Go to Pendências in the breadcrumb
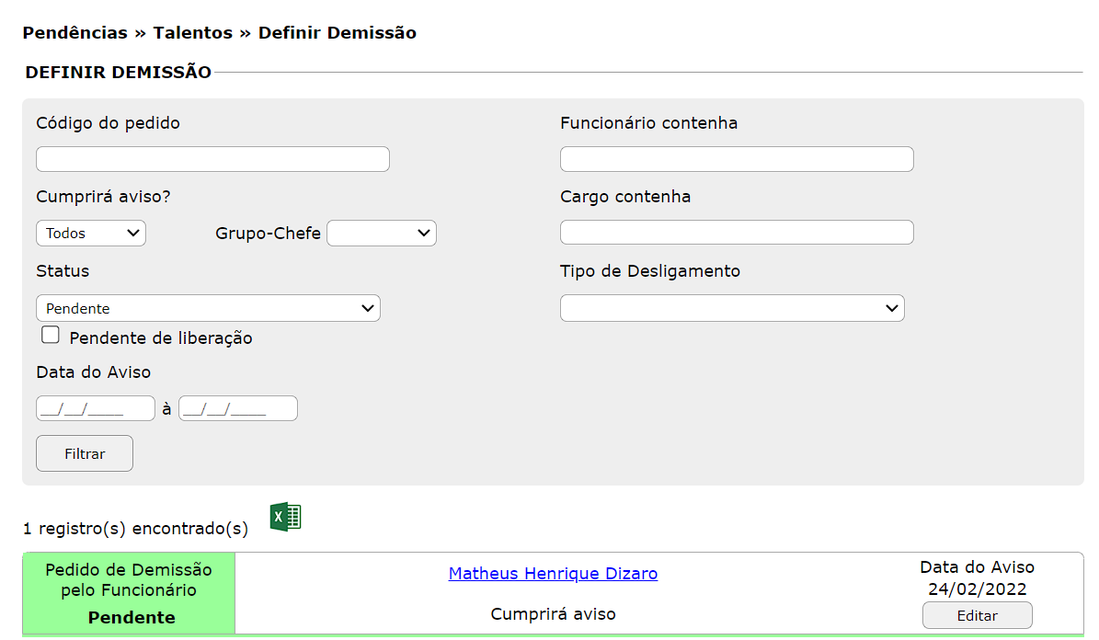 pyautogui.click(x=75, y=33)
